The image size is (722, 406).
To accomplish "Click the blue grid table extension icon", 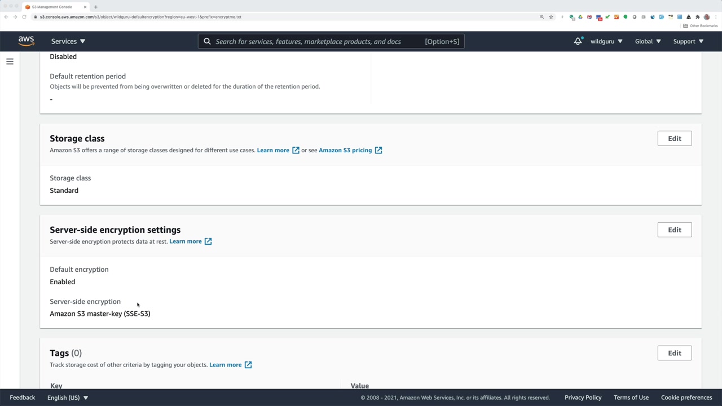I will (x=680, y=17).
